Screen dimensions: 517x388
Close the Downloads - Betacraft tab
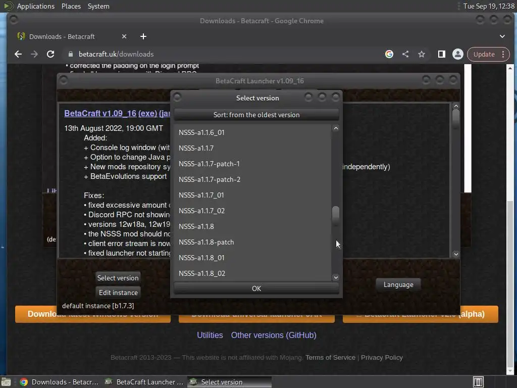pos(124,36)
